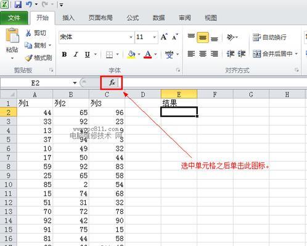Select row 2 header
This screenshot has width=307, height=246.
9,113
